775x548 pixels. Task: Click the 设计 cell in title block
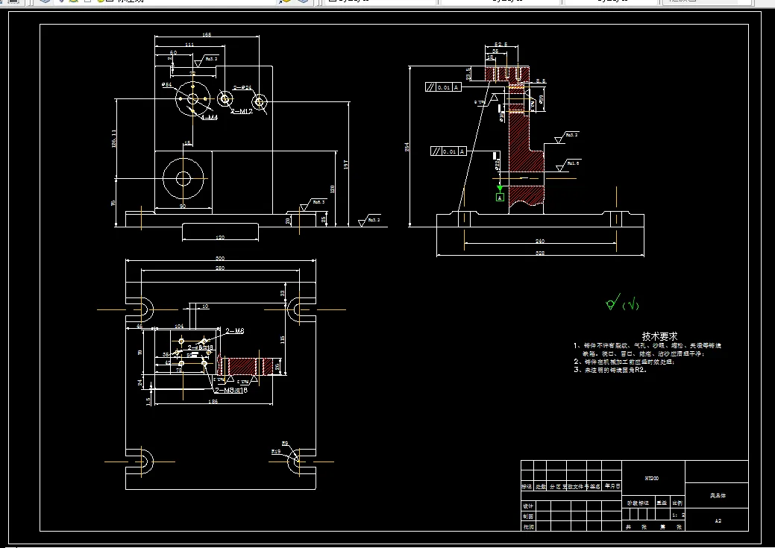click(x=528, y=506)
